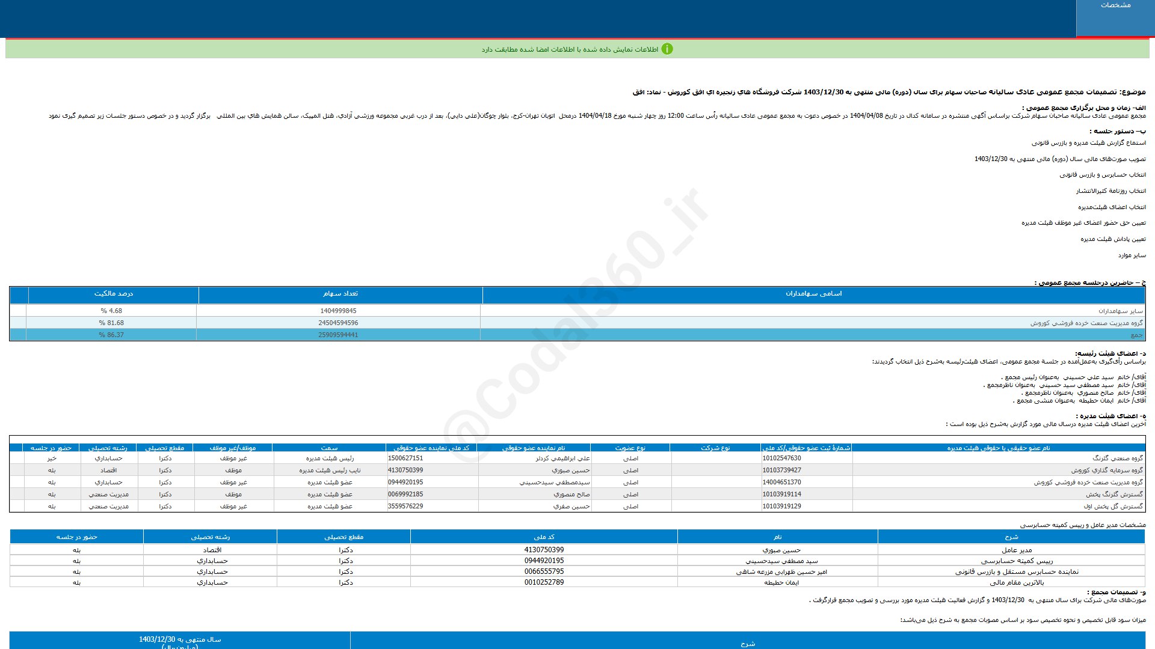1155x649 pixels.
Task: Select board member 'گروه سرمایه گذاری کوروش'
Action: click(x=1107, y=471)
